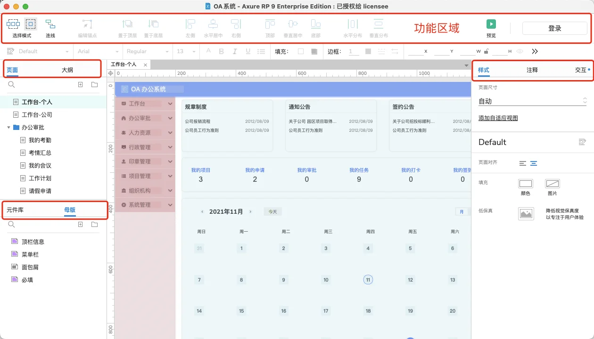Toggle bold text formatting
Viewport: 594px width, 339px height.
pos(221,51)
